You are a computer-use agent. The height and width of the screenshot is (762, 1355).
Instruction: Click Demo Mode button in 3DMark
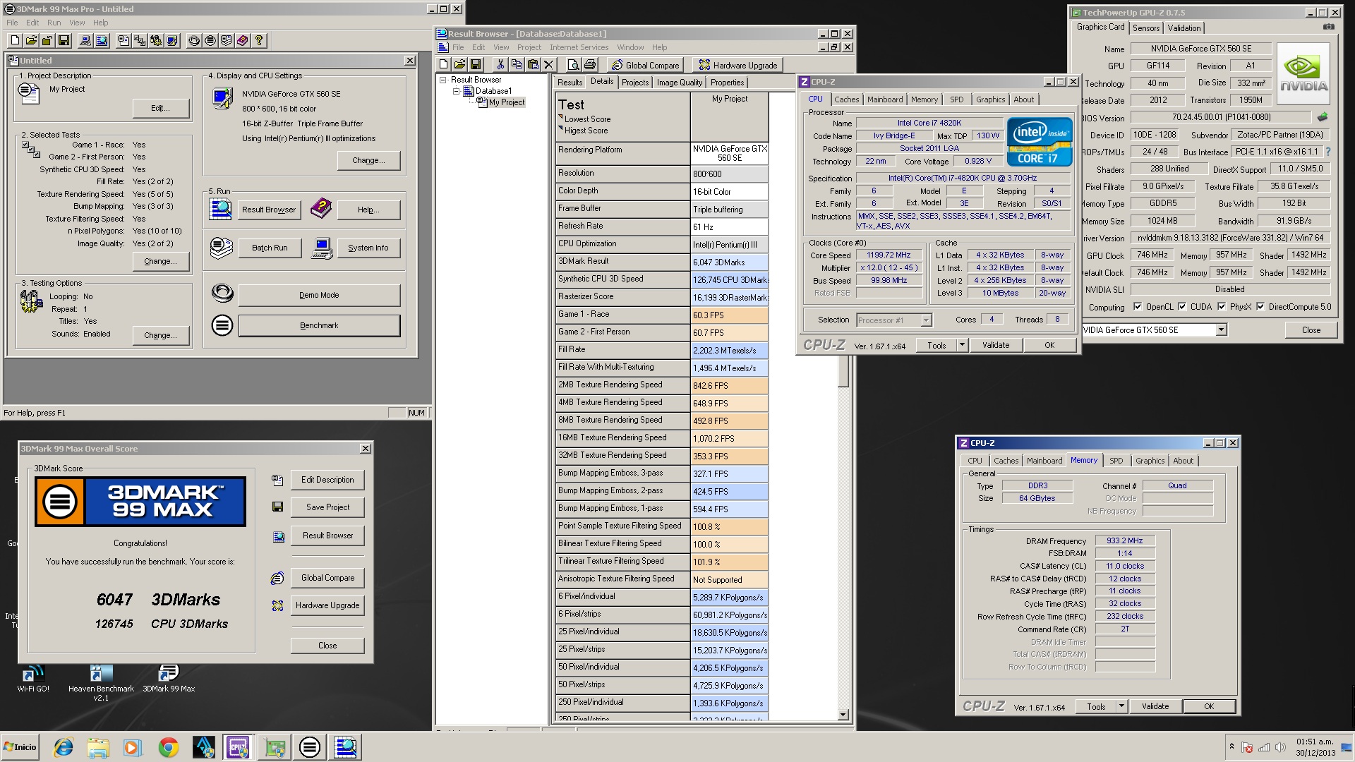pyautogui.click(x=319, y=295)
